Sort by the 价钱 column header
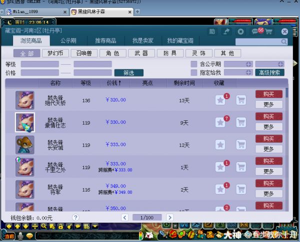This screenshot has height=242, width=300. [x=114, y=83]
